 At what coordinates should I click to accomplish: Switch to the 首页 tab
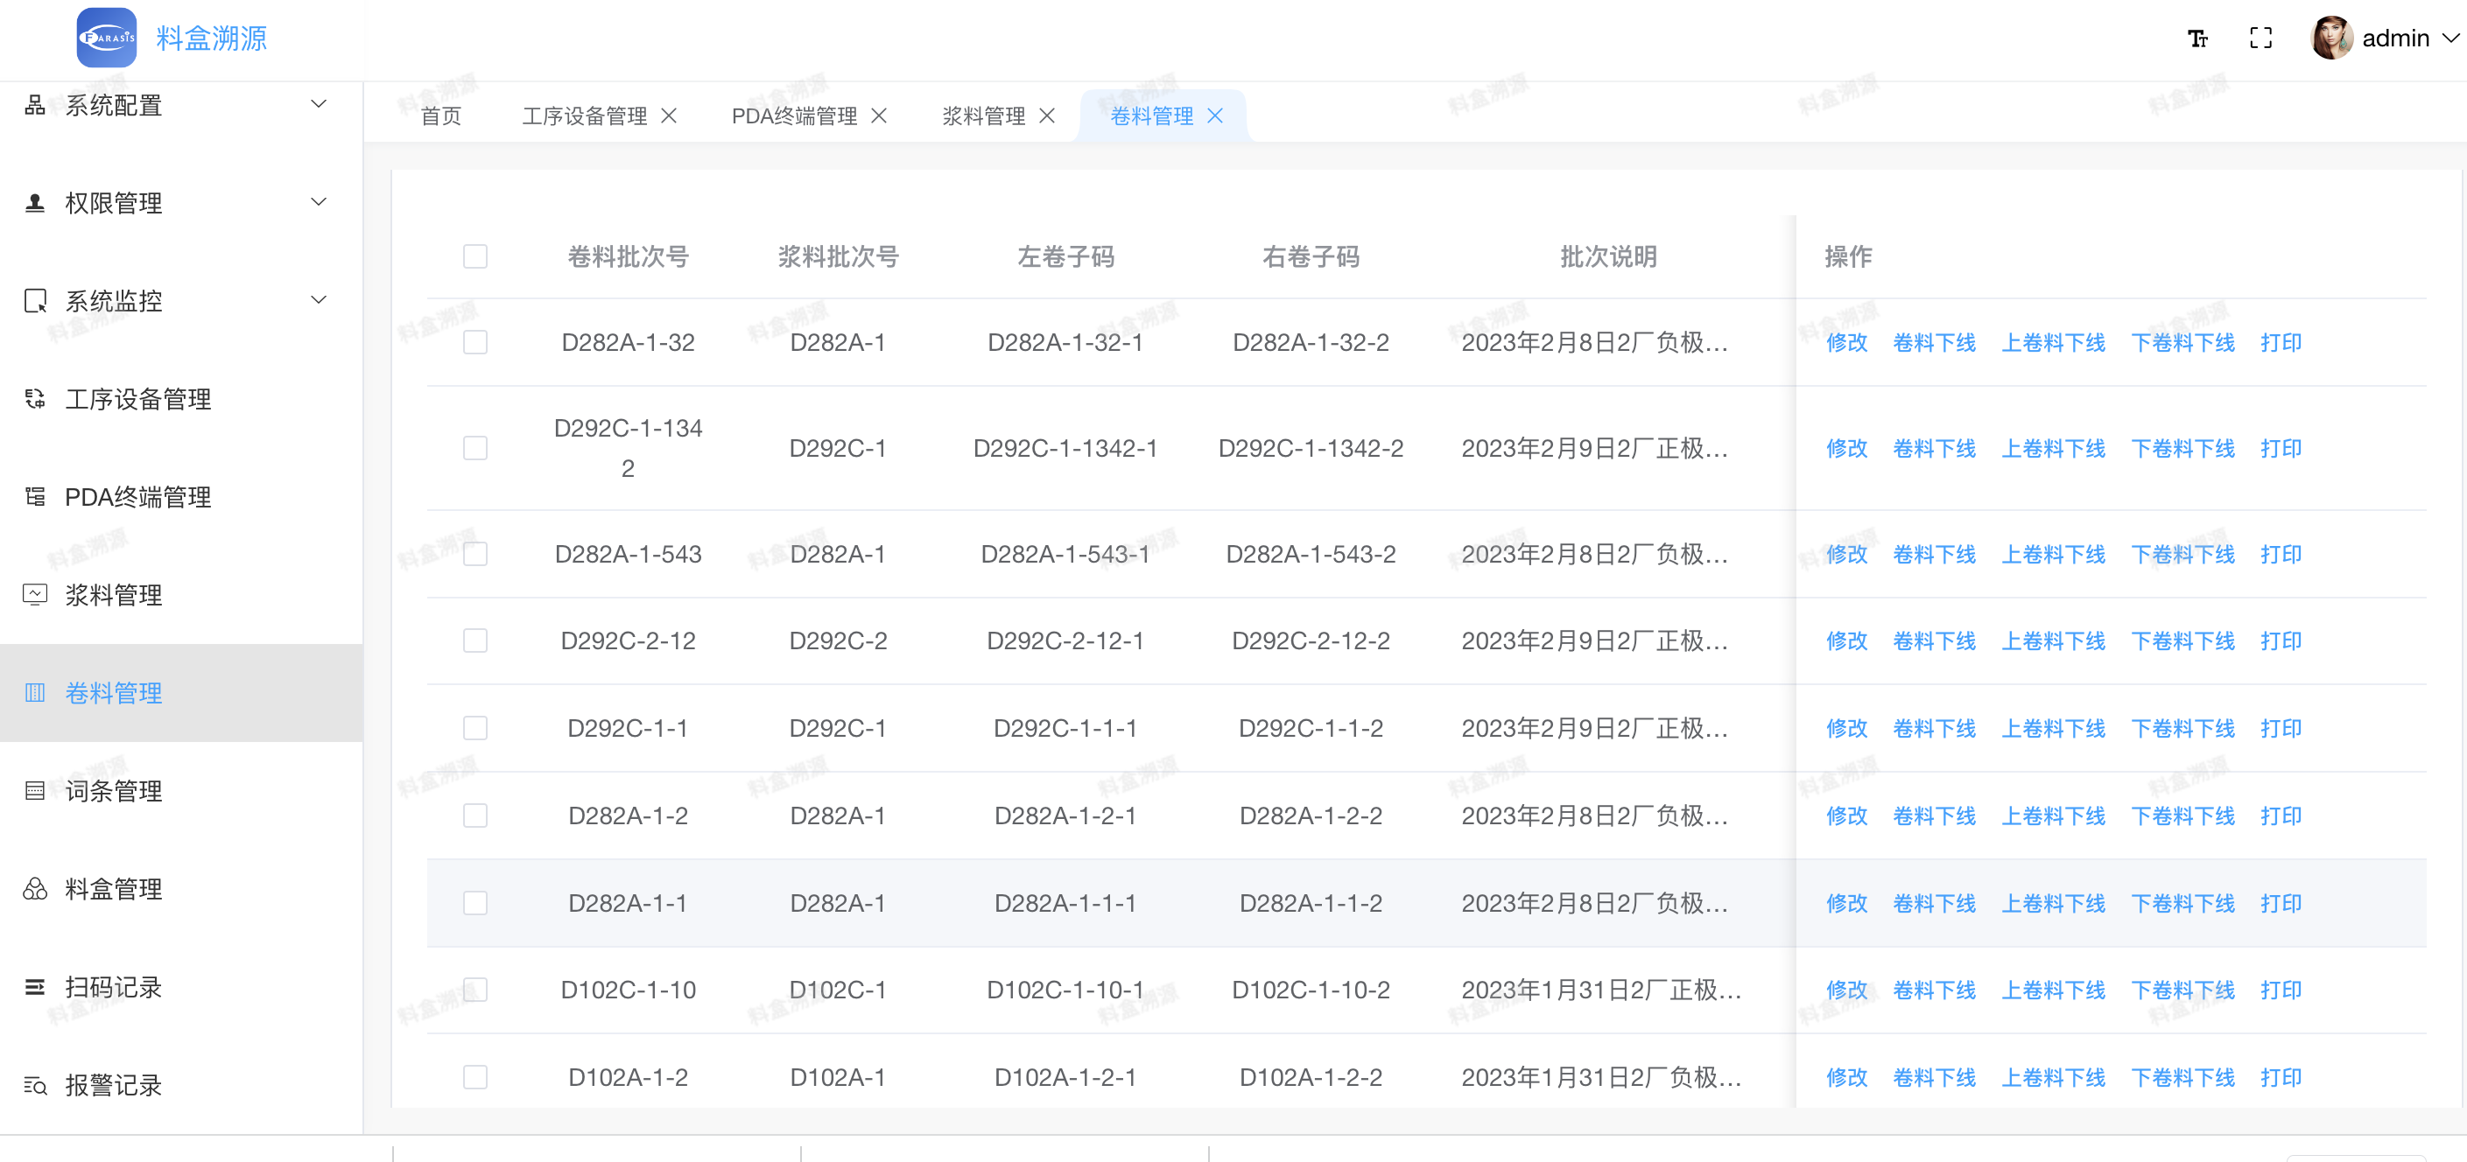[x=440, y=115]
